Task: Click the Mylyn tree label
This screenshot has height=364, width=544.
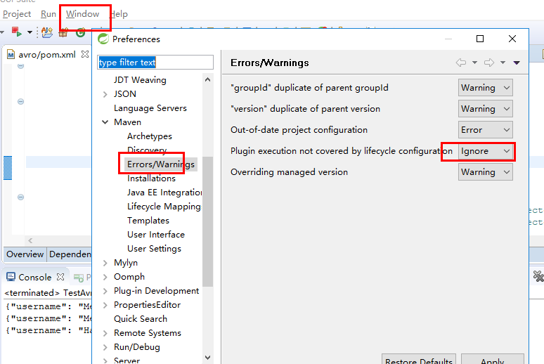Action: click(x=126, y=263)
